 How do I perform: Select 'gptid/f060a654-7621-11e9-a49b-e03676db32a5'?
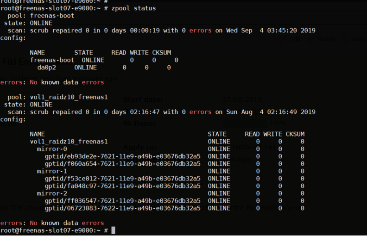pyautogui.click(x=123, y=164)
